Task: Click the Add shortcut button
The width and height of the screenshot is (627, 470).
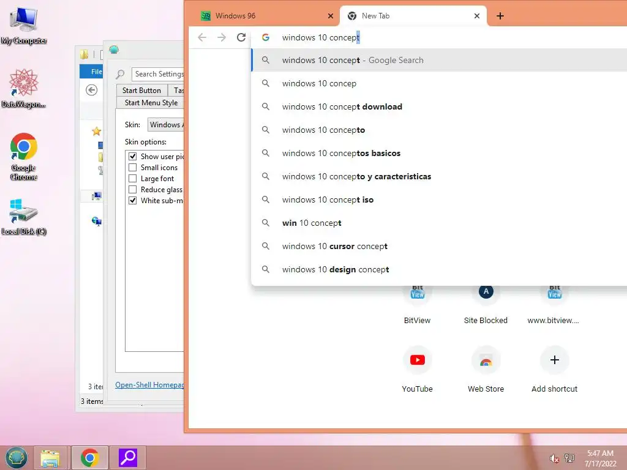Action: pyautogui.click(x=554, y=370)
